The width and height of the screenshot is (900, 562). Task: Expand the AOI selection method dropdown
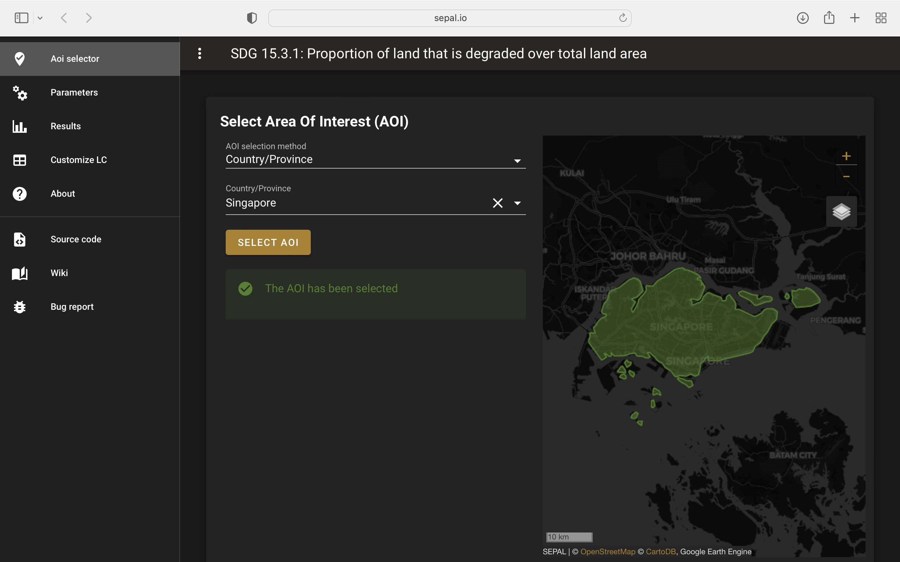point(517,161)
